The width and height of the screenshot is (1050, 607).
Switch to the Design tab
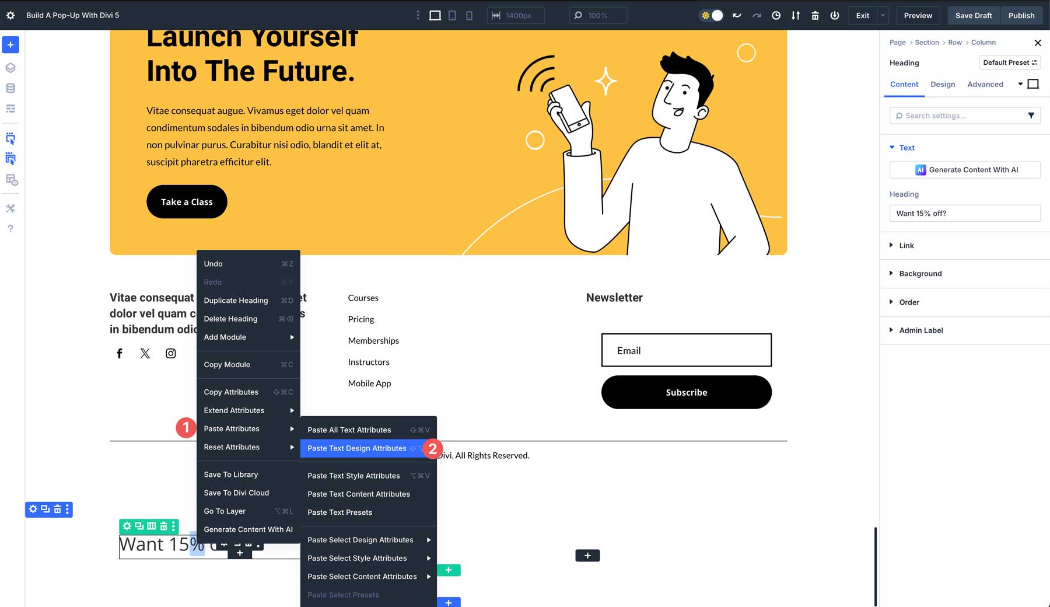(x=943, y=84)
